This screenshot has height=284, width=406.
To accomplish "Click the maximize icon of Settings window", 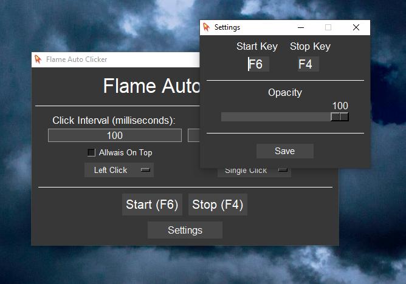I will pos(328,27).
